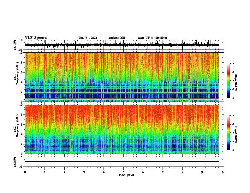The height and width of the screenshot is (193, 250).
Task: Click the ch.2 frequency spectrogram plot
Action: 122,129
